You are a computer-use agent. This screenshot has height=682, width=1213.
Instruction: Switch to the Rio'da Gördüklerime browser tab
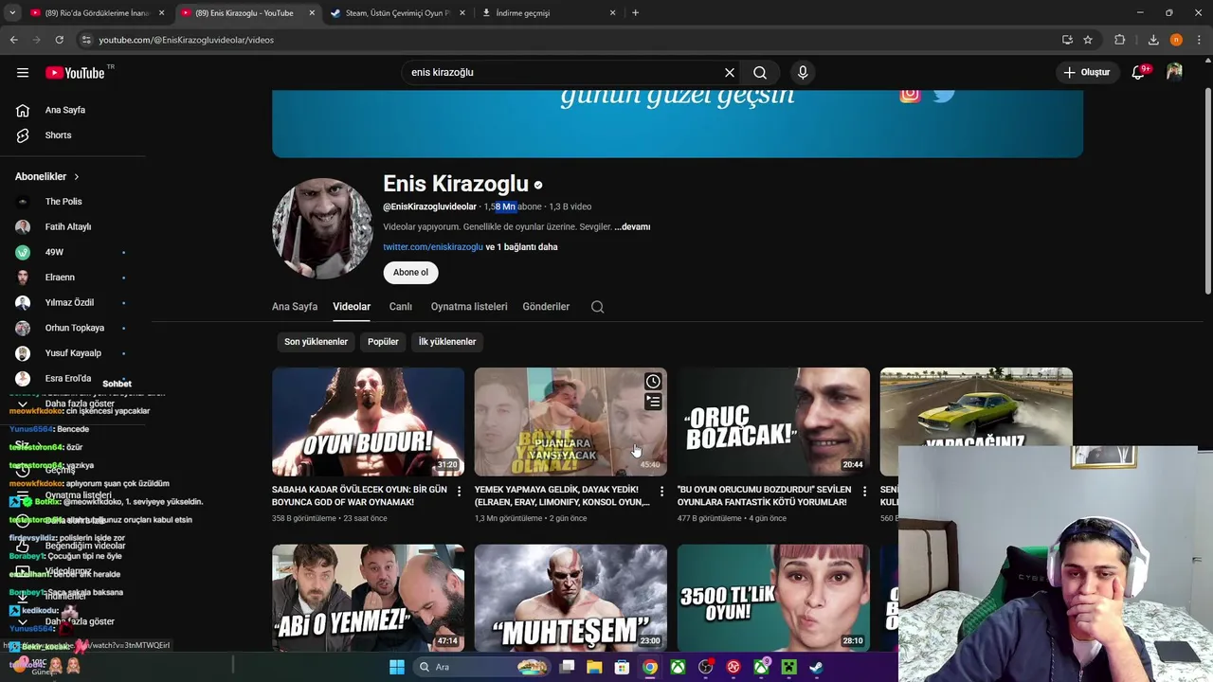[x=96, y=13]
